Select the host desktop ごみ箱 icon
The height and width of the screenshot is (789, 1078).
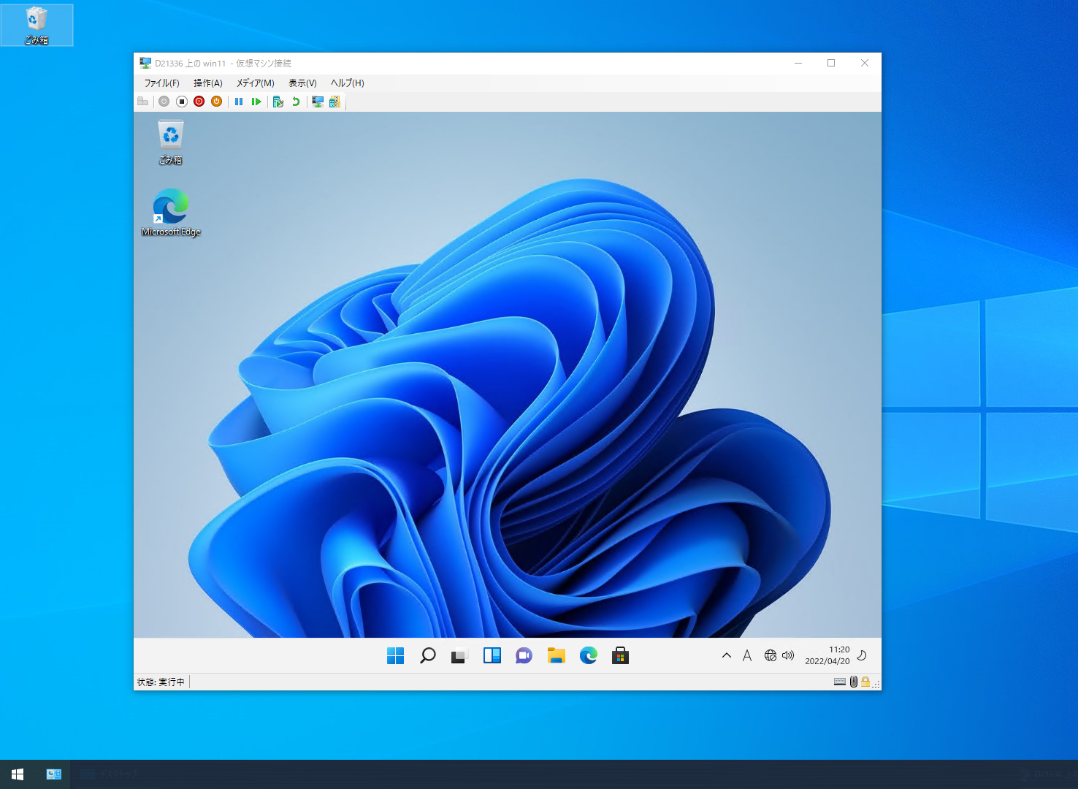coord(37,25)
